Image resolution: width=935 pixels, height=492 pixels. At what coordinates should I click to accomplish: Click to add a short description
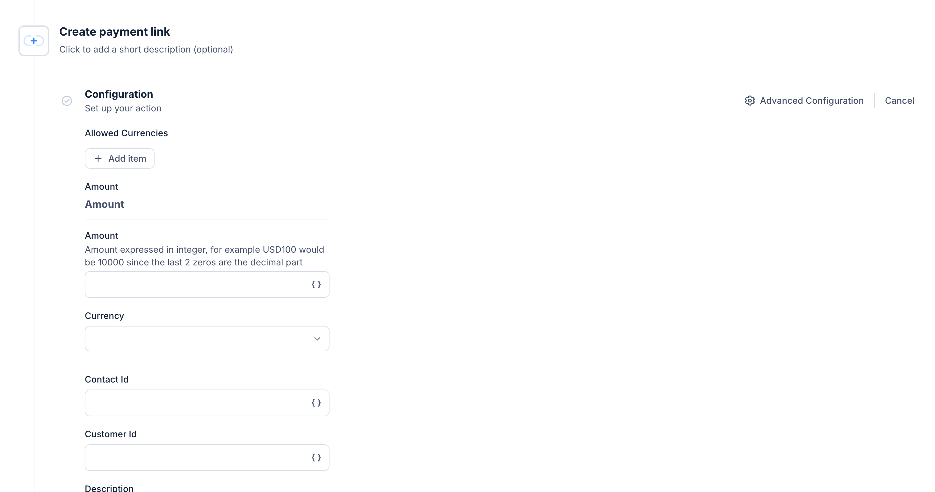146,49
